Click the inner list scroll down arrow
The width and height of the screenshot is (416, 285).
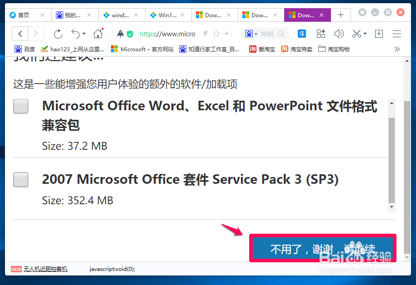coord(391,207)
